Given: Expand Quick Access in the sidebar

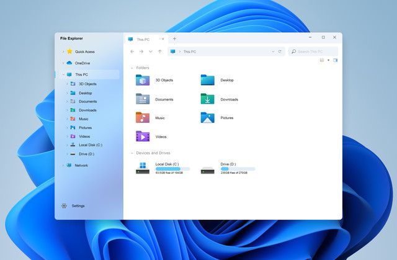Looking at the screenshot, I should pyautogui.click(x=63, y=52).
